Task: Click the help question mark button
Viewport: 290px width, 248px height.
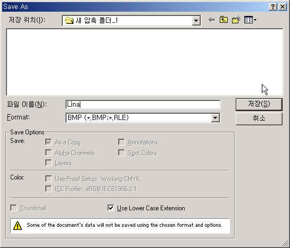Action: (273, 7)
